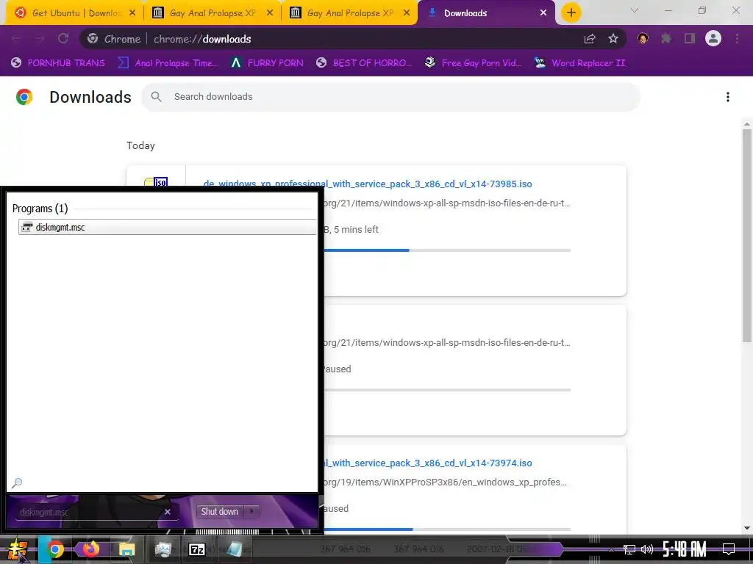
Task: Open the network icon in system tray
Action: point(629,549)
